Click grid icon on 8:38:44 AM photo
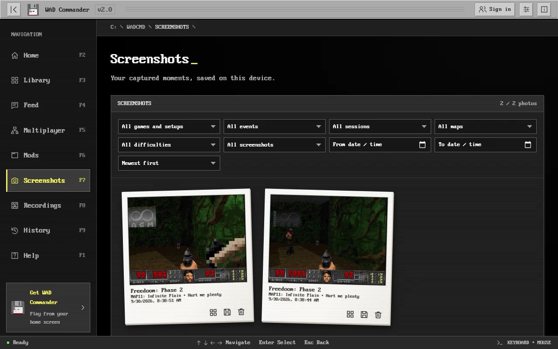The image size is (558, 349). point(350,314)
